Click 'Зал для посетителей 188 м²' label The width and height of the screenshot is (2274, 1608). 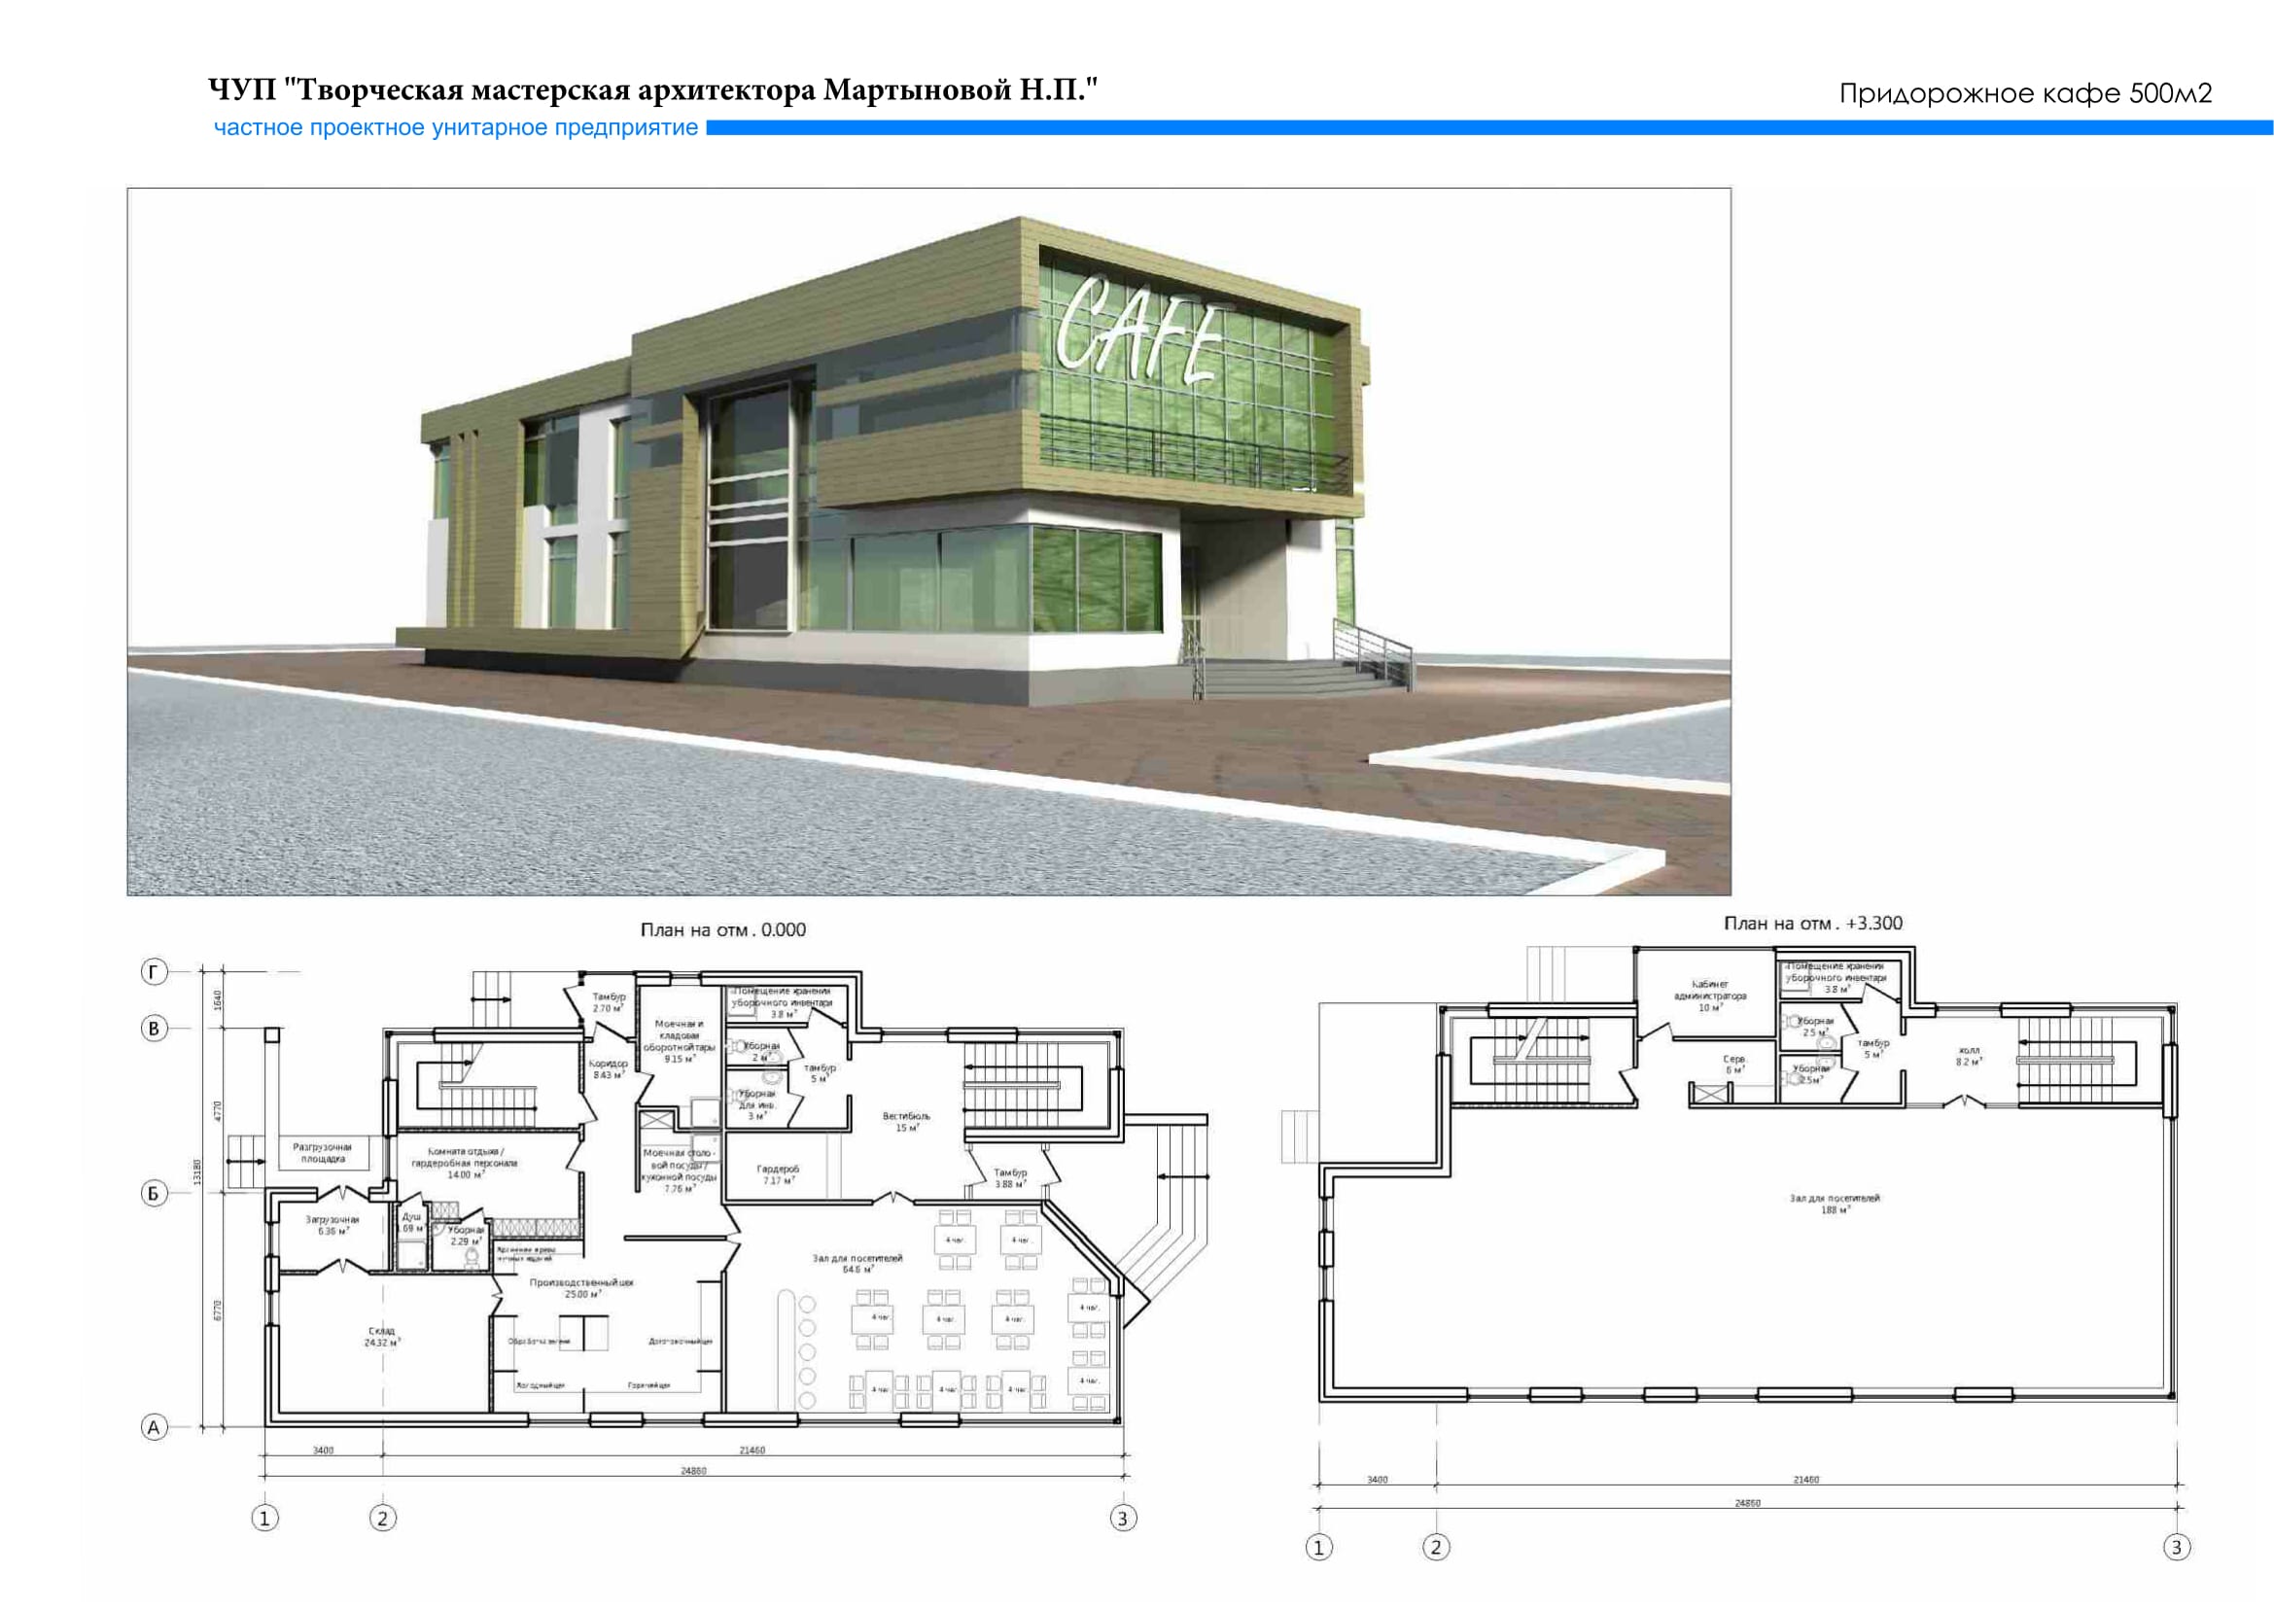pyautogui.click(x=1835, y=1203)
